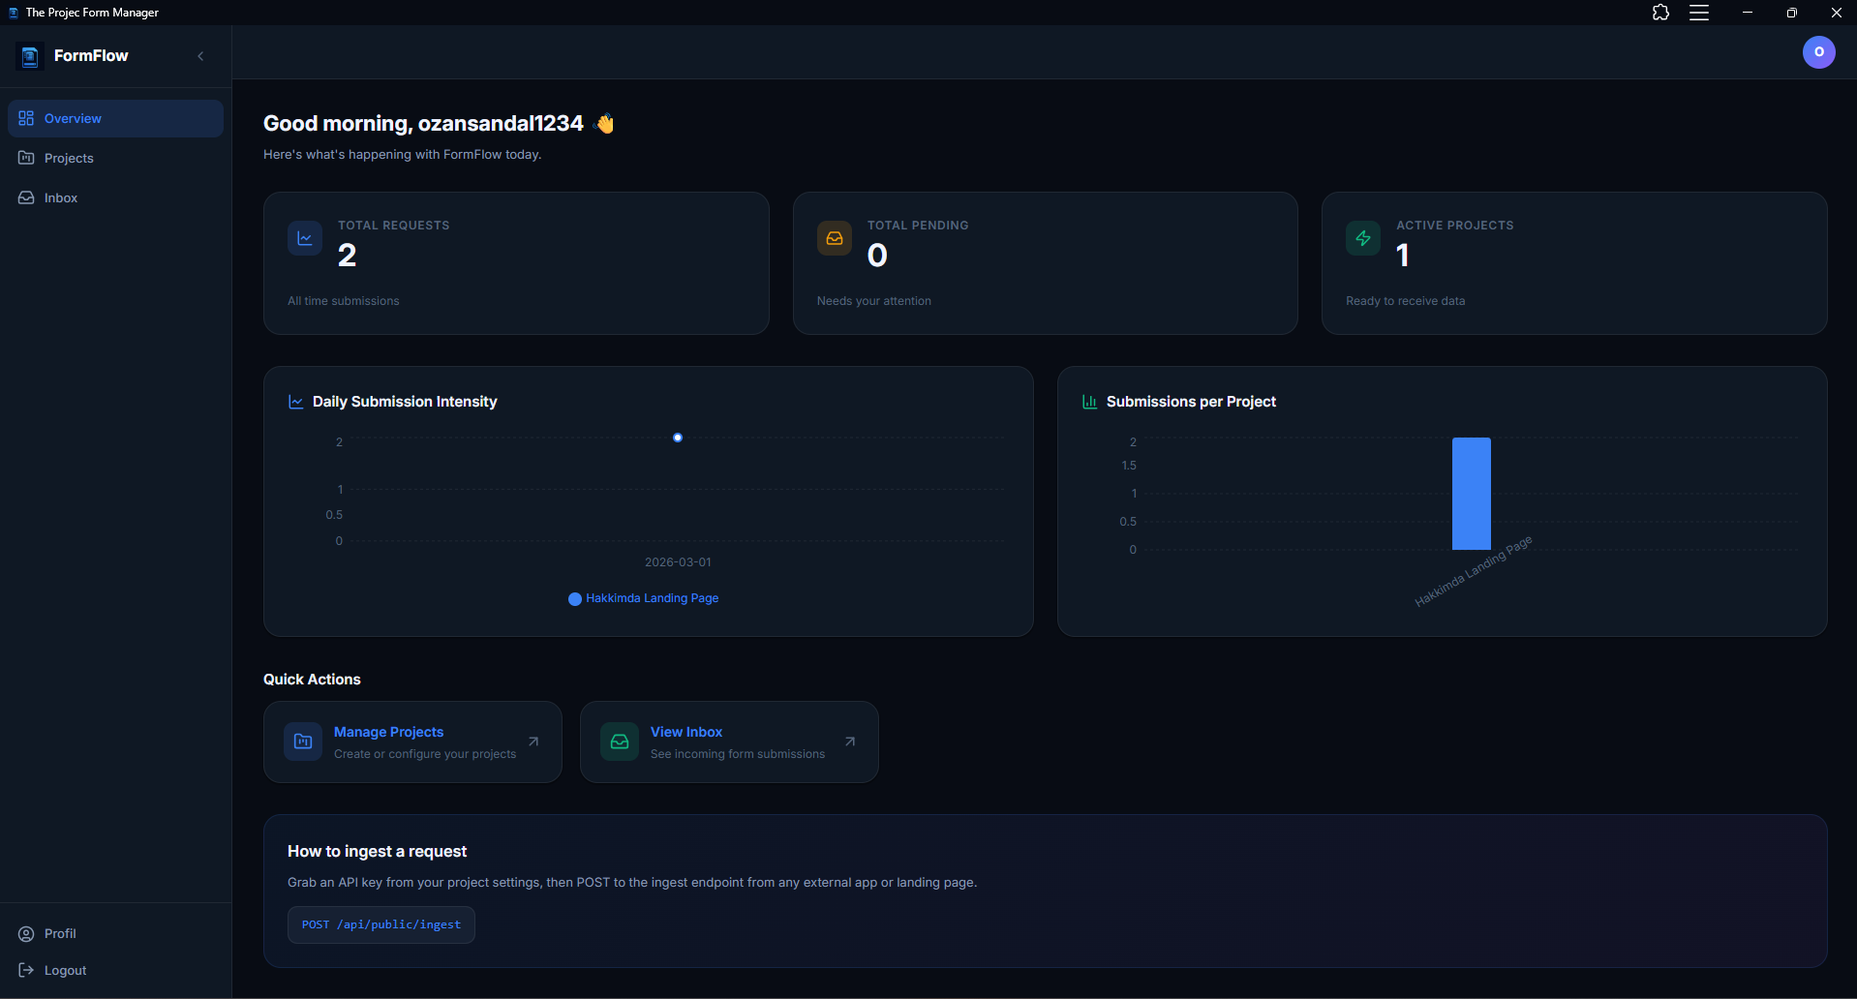Click Logout in the sidebar
1857x999 pixels.
click(x=65, y=970)
